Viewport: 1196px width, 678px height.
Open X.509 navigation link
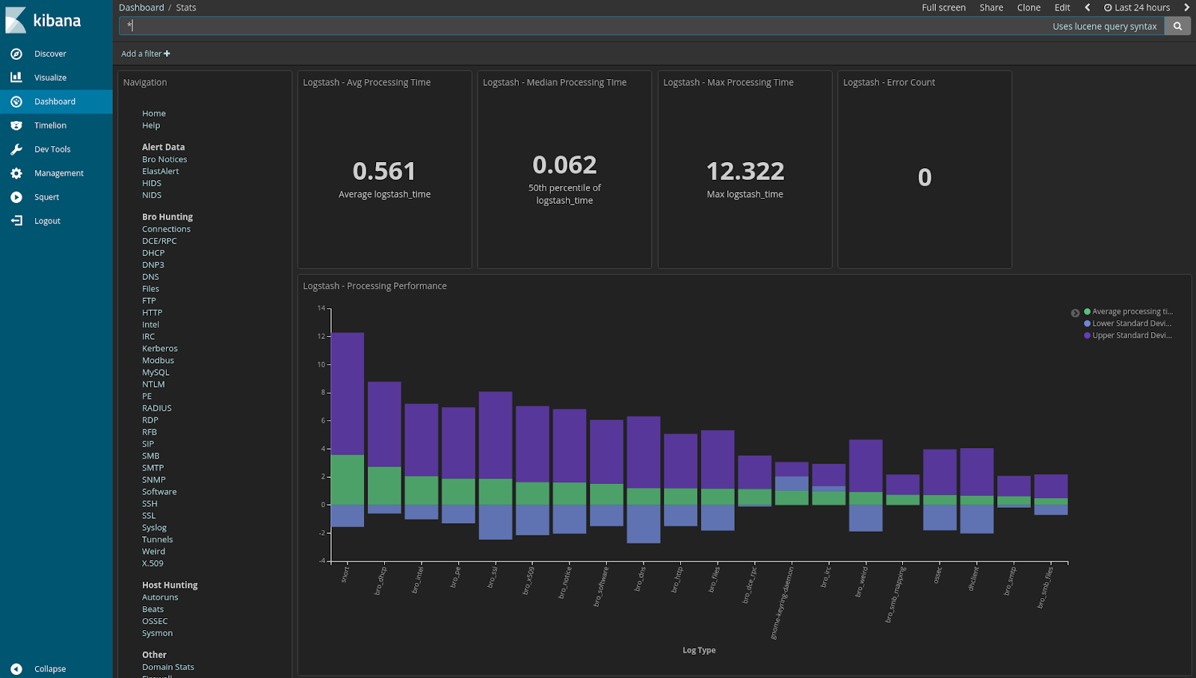point(152,564)
